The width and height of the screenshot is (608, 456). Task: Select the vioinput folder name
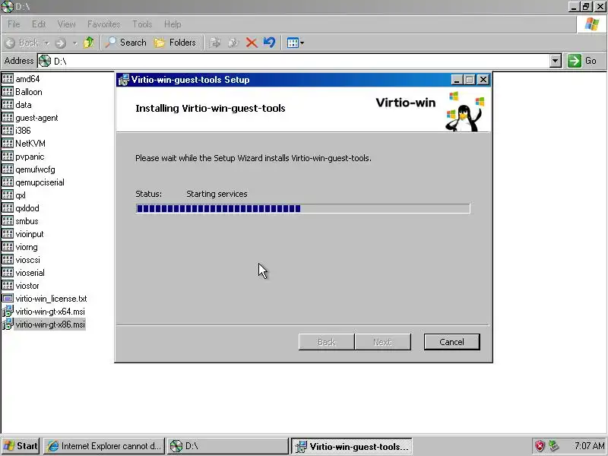click(x=30, y=234)
